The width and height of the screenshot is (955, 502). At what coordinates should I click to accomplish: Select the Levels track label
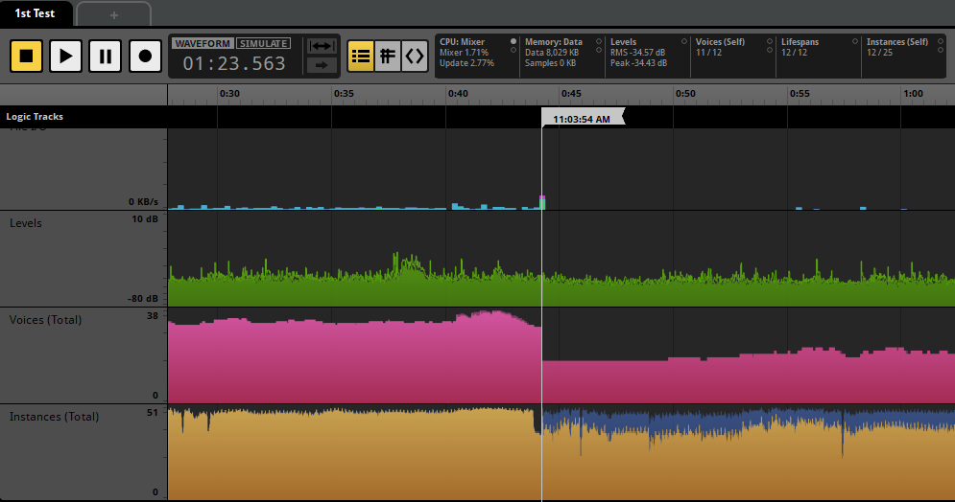coord(26,223)
